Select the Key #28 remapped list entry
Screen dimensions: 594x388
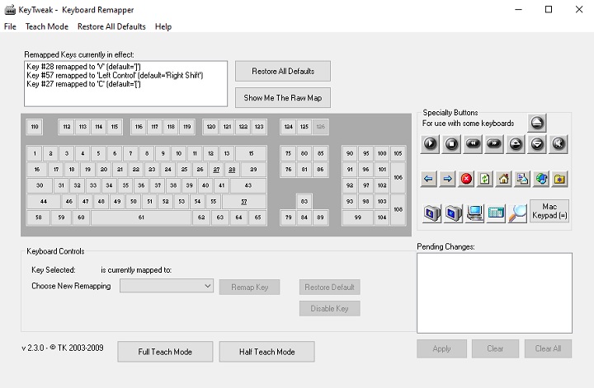83,67
